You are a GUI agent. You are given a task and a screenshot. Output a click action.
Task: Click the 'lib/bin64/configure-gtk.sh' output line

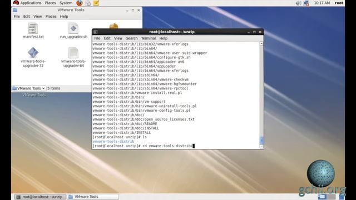(141, 57)
